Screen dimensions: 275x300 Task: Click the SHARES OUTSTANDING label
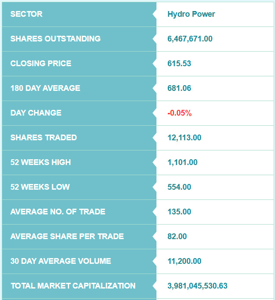click(56, 39)
